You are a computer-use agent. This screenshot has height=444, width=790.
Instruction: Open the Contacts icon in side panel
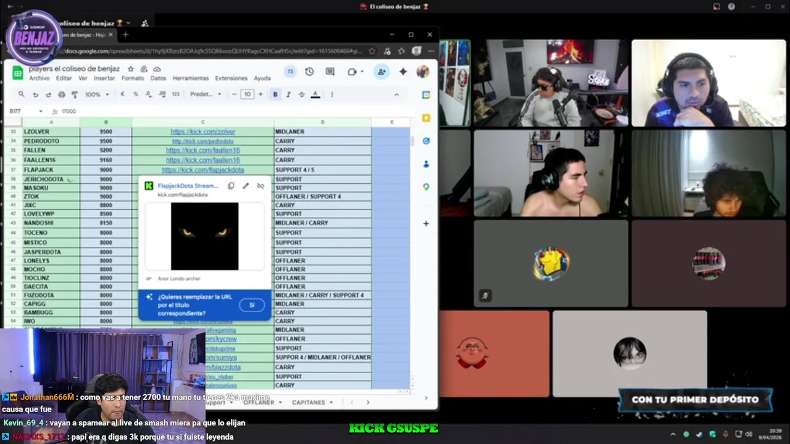click(426, 164)
